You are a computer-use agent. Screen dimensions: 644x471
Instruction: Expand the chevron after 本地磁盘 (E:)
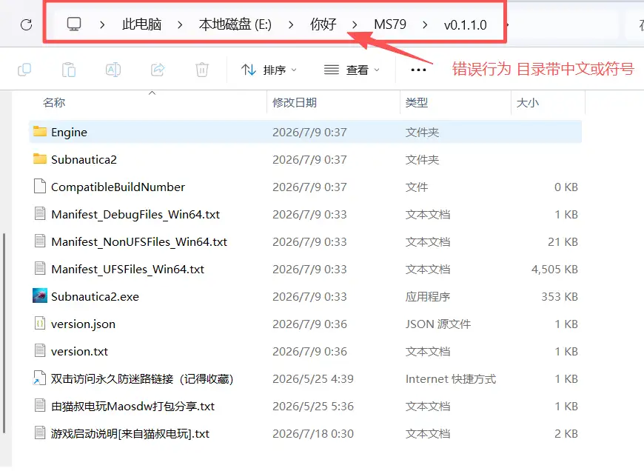[291, 25]
